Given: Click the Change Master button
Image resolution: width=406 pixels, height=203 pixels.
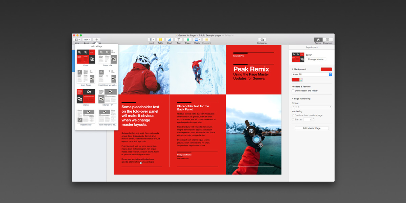Looking at the screenshot, I should click(316, 59).
